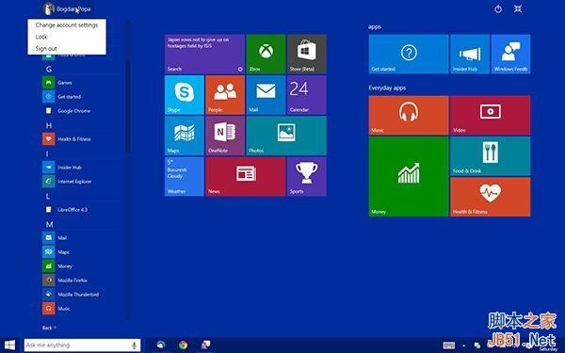Viewport: 565px width, 353px height.
Task: Open Maps in the apps list
Action: coord(82,251)
